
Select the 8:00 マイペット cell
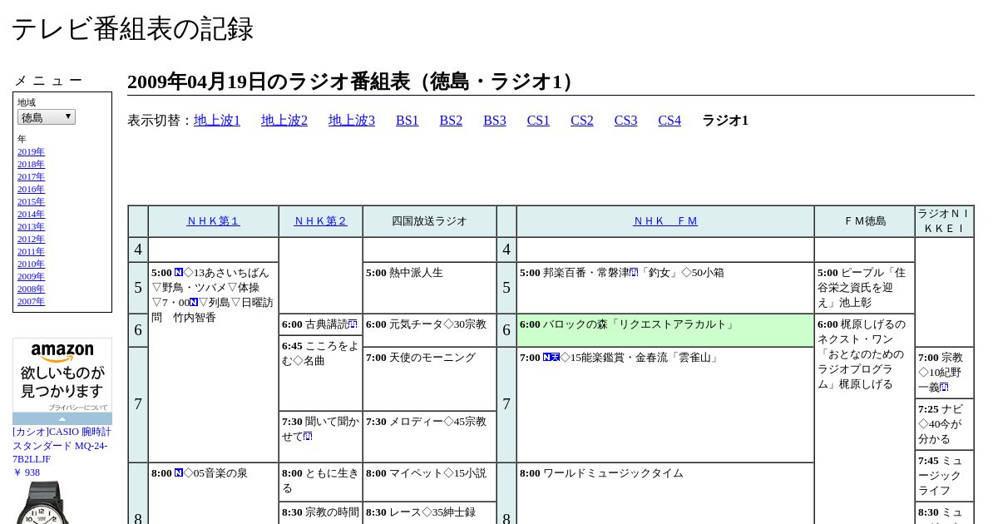pyautogui.click(x=429, y=482)
